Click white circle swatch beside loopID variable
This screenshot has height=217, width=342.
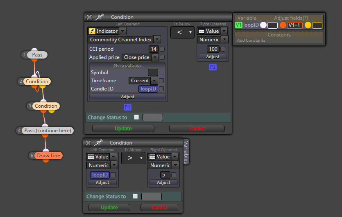tap(263, 25)
